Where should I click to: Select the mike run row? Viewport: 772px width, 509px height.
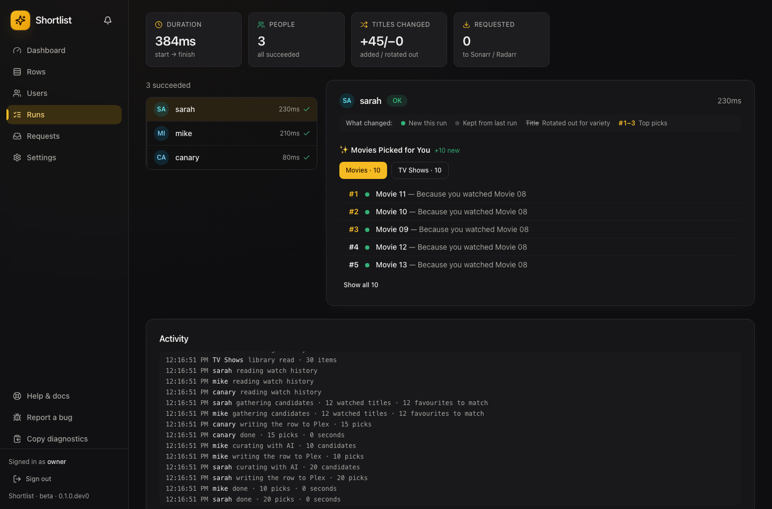[x=232, y=133]
